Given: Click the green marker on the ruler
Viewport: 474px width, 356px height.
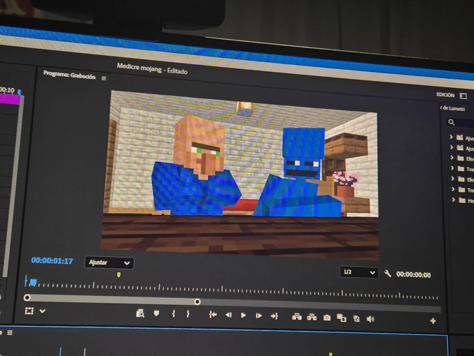Looking at the screenshot, I should (118, 274).
